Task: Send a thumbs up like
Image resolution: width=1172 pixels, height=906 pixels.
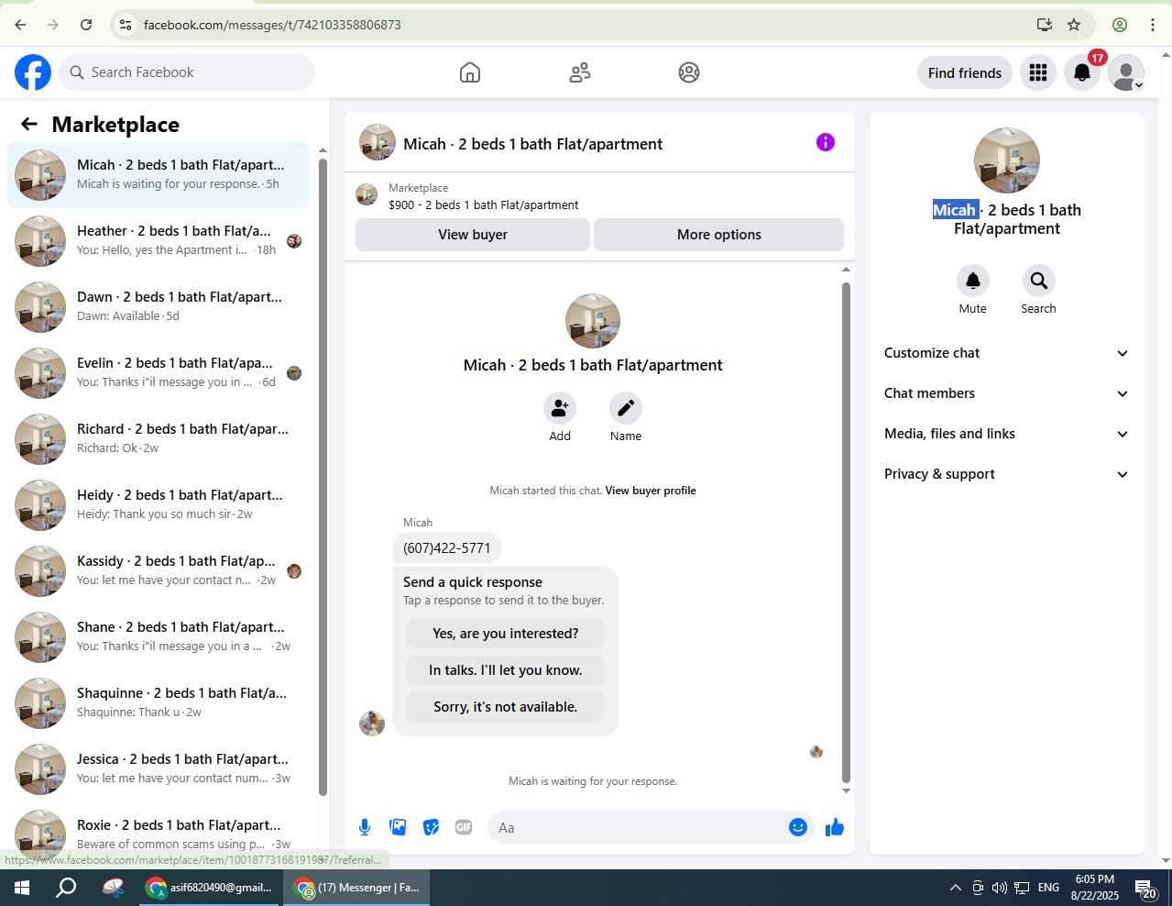Action: tap(835, 827)
